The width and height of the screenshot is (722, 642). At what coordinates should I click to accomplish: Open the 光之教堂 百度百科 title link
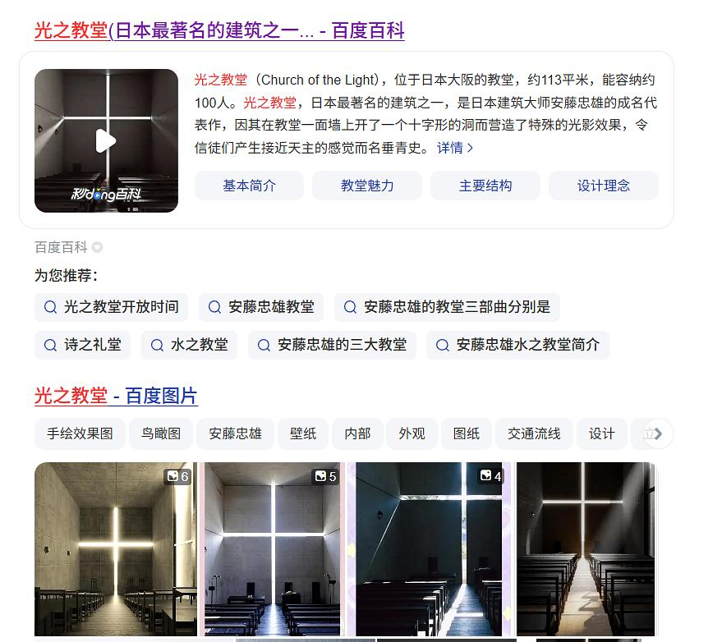(219, 31)
